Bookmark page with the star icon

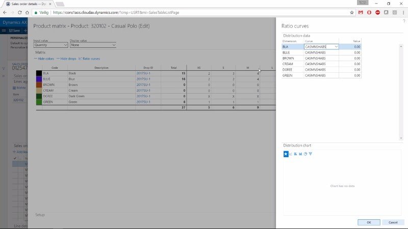(352, 12)
